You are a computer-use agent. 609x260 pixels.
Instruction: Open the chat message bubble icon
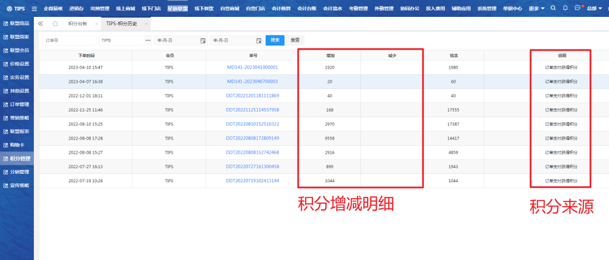click(x=577, y=8)
